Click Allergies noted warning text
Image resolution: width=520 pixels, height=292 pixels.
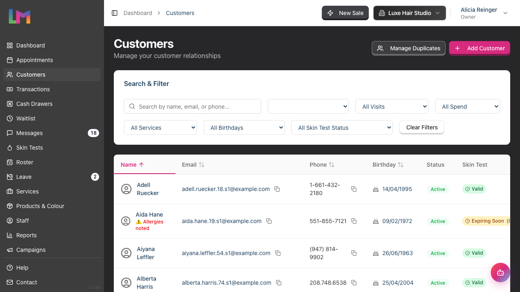(149, 225)
